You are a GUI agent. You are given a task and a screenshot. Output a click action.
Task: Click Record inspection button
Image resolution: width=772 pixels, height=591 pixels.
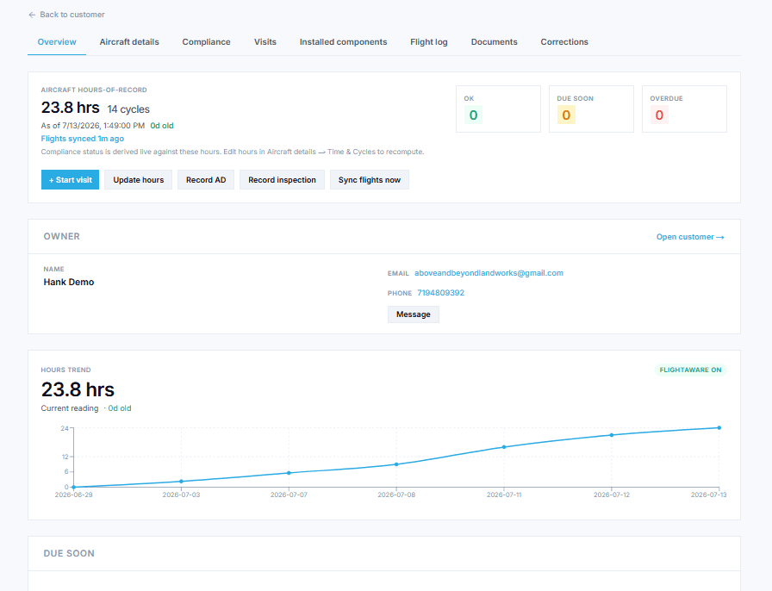(x=282, y=180)
